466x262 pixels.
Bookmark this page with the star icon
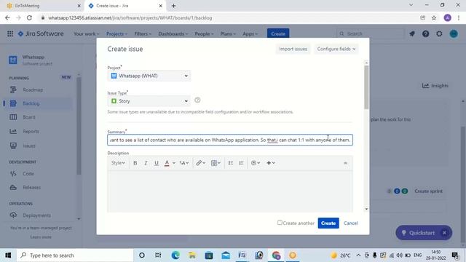coord(434,17)
